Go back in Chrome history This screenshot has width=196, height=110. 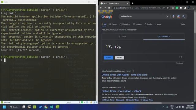(x=101, y=8)
